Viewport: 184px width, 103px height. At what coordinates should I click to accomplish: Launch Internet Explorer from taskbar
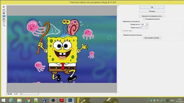point(11,100)
